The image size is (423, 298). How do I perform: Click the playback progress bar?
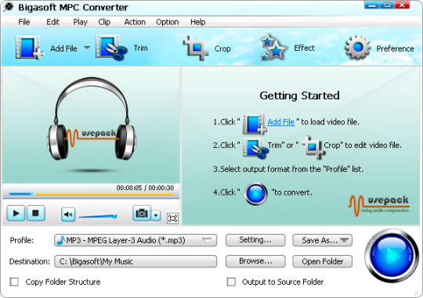pyautogui.click(x=91, y=194)
